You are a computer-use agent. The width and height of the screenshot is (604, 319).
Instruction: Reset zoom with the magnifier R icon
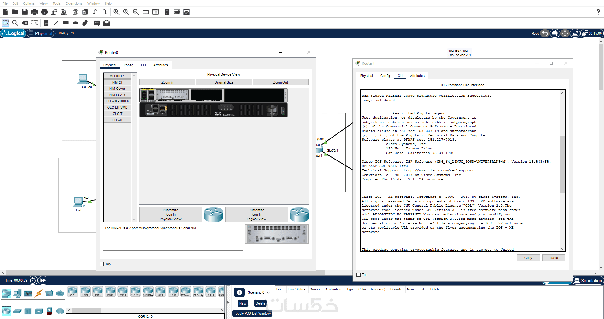[126, 12]
